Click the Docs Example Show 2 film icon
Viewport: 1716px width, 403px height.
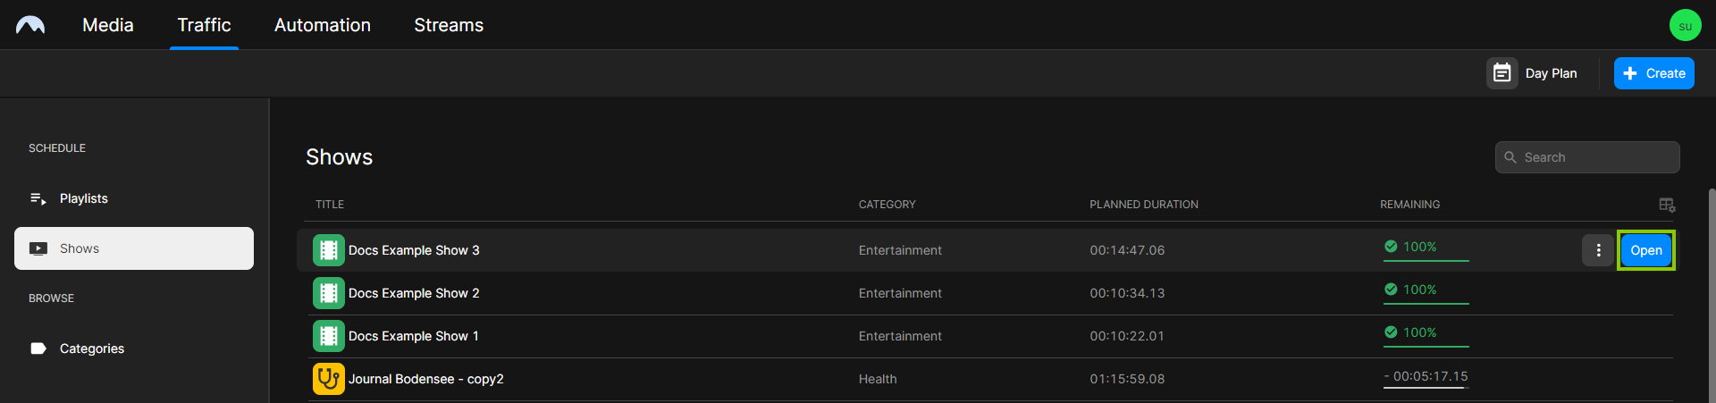tap(329, 293)
